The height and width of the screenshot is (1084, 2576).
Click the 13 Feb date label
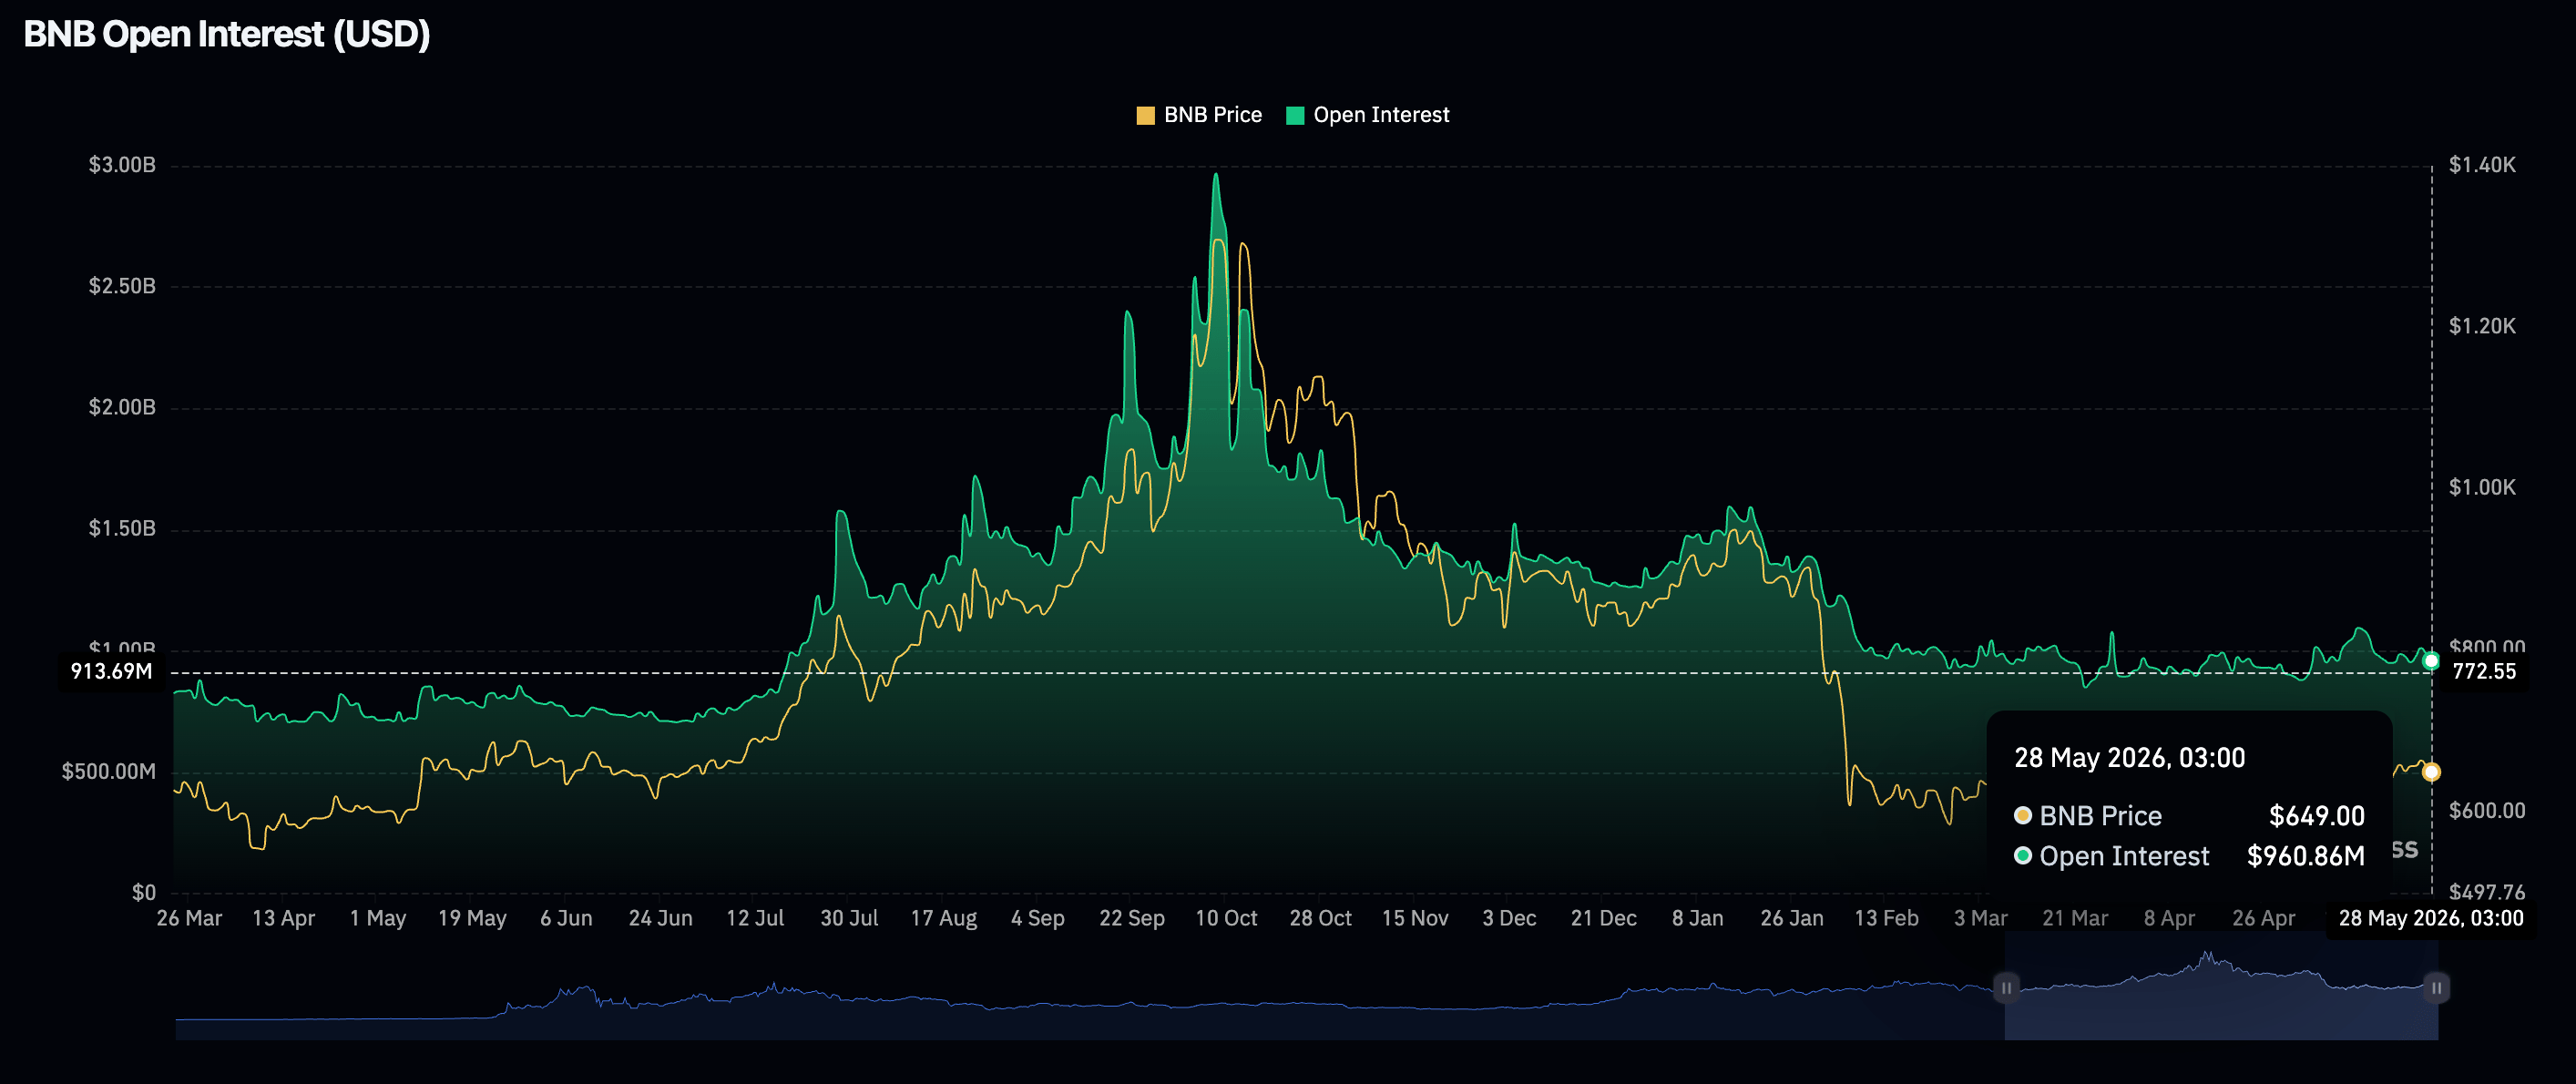(x=1886, y=918)
